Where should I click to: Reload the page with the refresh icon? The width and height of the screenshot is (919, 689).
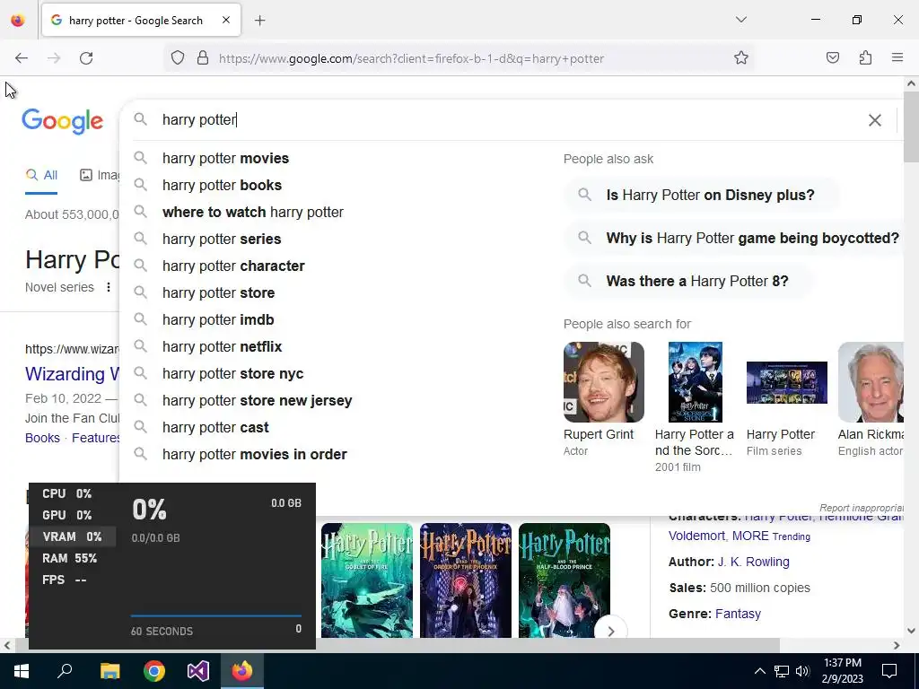pos(86,58)
